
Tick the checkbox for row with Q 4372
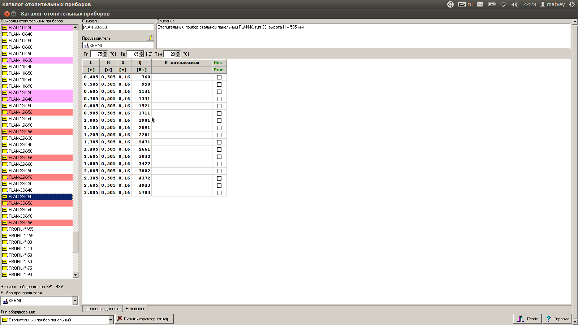tap(219, 178)
